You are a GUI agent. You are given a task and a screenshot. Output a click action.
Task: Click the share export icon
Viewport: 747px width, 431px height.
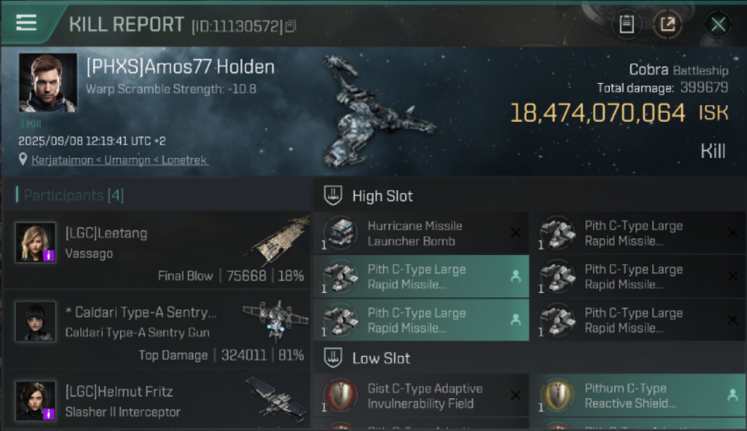(x=667, y=24)
